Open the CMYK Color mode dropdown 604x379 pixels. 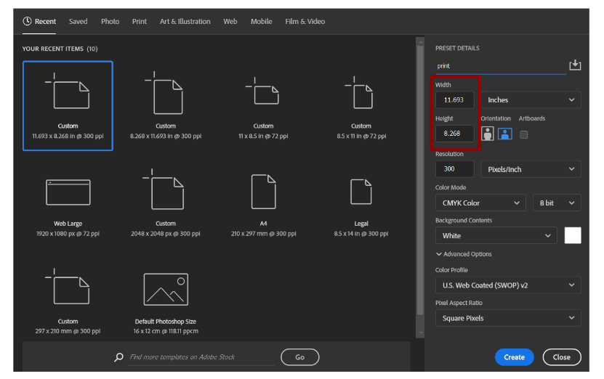pos(480,203)
